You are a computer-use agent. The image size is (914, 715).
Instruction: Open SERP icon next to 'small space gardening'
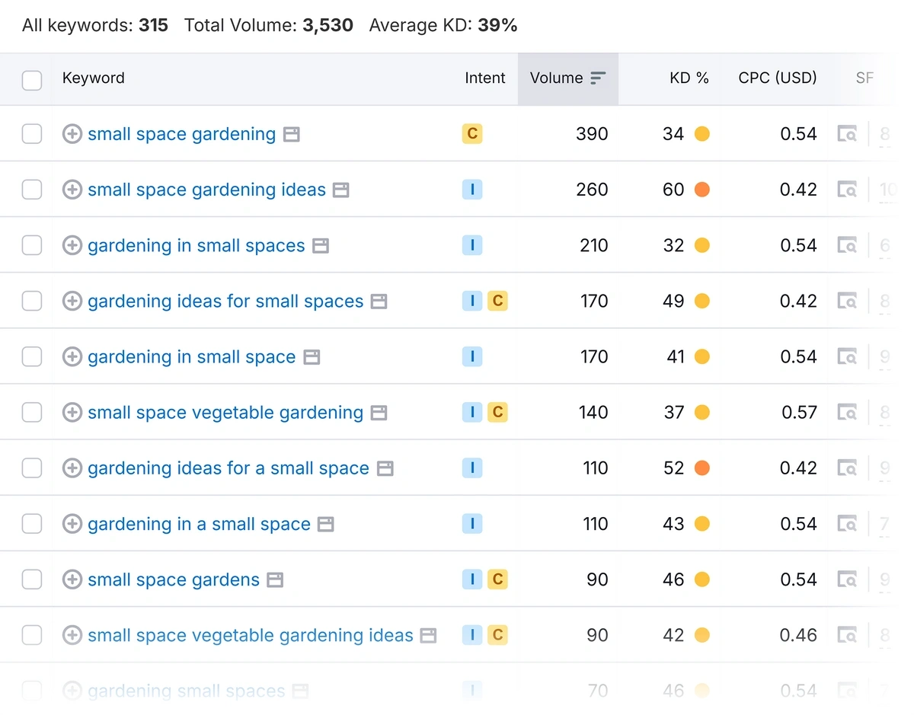[x=291, y=134]
